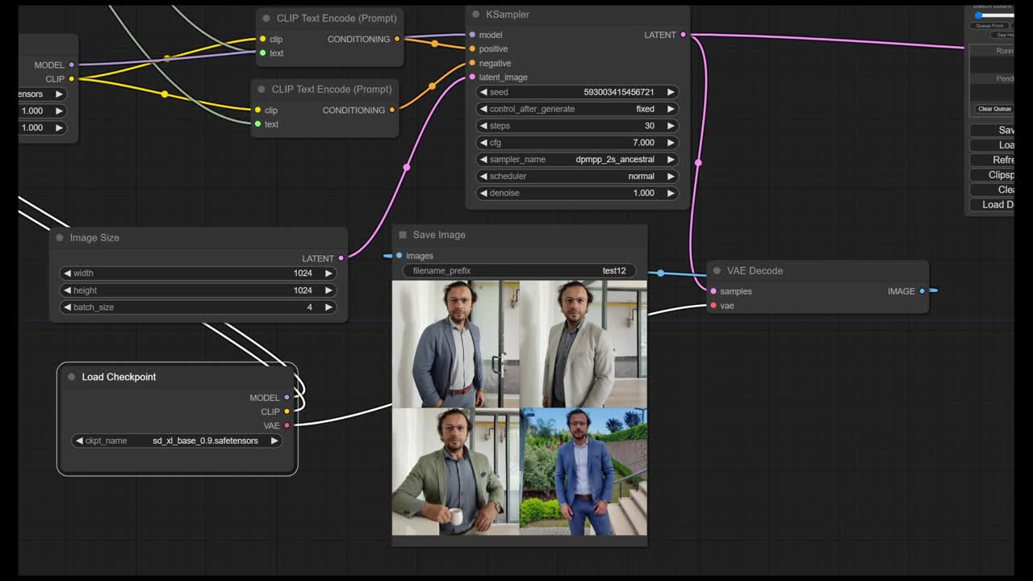1033x581 pixels.
Task: Open the ckpt_name selector in Load Checkpoint
Action: (176, 441)
